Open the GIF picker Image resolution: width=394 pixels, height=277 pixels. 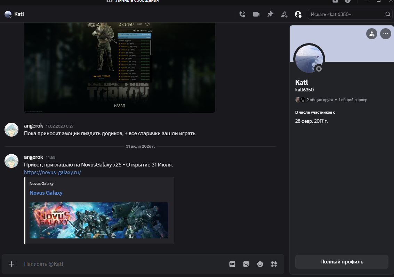pos(232,264)
